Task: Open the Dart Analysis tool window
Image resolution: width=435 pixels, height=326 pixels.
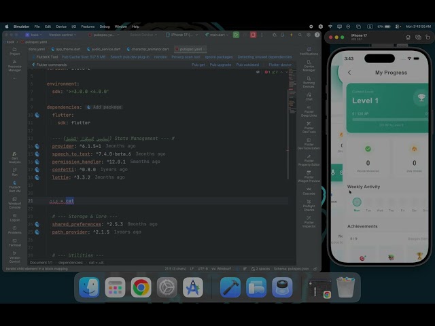Action: 14,158
